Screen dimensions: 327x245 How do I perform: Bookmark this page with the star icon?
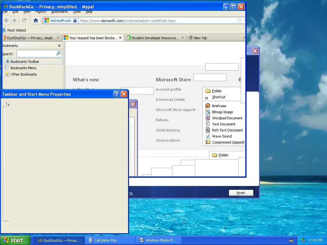pos(239,20)
